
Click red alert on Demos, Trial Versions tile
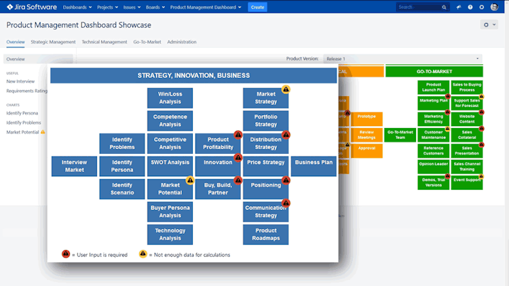pyautogui.click(x=448, y=176)
